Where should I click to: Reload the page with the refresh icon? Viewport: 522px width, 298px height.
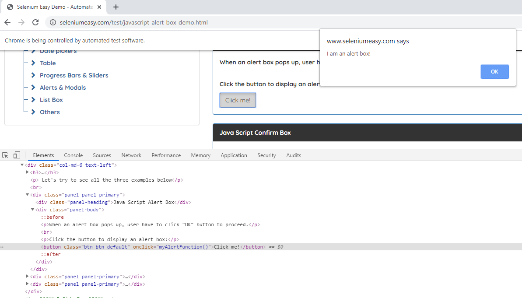point(35,22)
